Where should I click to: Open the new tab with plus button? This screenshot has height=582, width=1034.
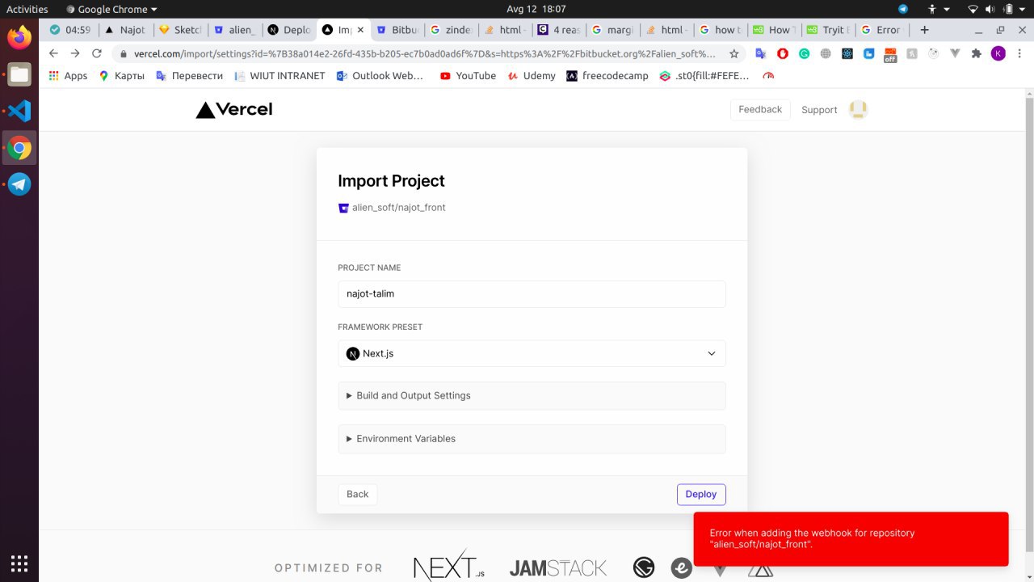pyautogui.click(x=924, y=30)
